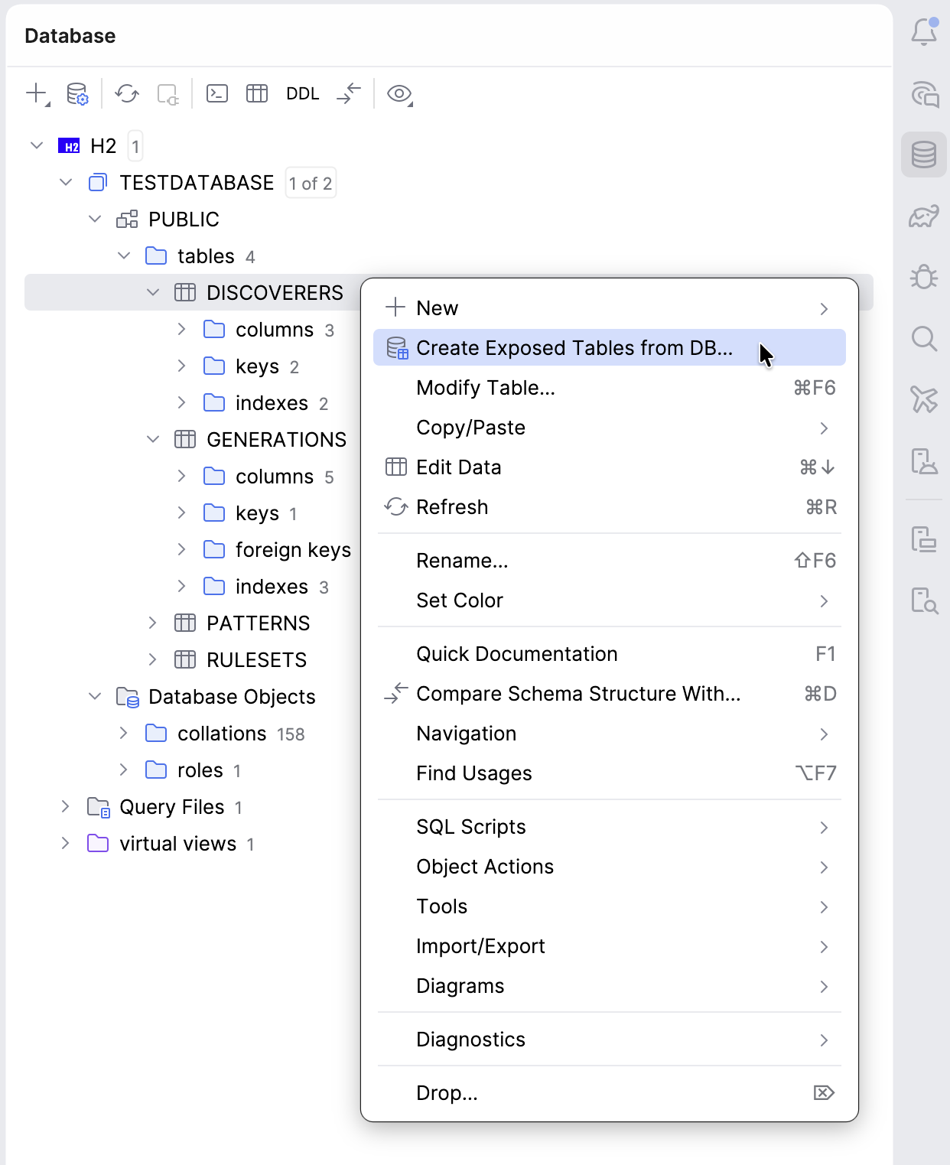Expand the RULESETS table node
The height and width of the screenshot is (1165, 950).
coord(153,659)
